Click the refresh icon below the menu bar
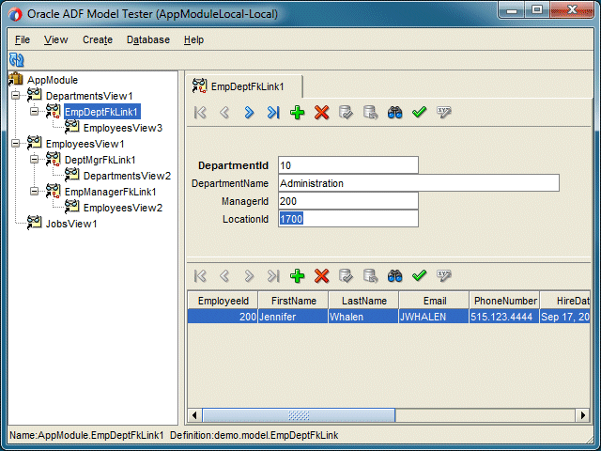 point(17,60)
